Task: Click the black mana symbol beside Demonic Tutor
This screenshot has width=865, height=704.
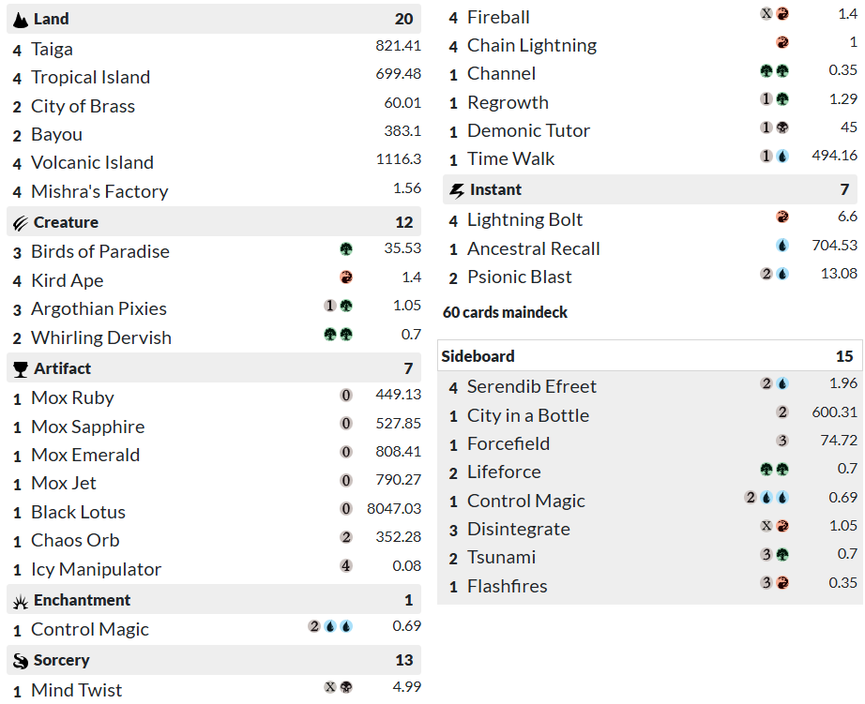Action: click(782, 127)
